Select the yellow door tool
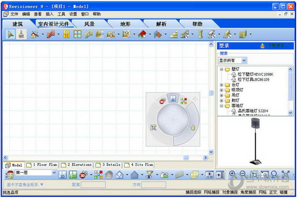298x198 pixels. (x=66, y=34)
